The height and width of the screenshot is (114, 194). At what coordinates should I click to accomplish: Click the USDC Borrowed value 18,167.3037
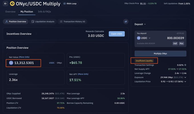pyautogui.click(x=48, y=98)
